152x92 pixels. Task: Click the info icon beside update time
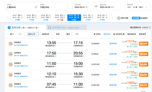click(150, 28)
